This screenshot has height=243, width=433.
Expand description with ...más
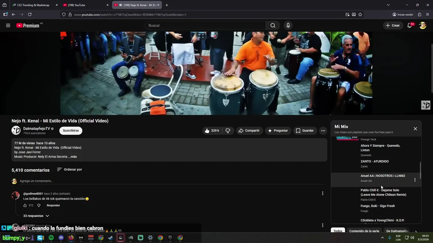tap(72, 157)
